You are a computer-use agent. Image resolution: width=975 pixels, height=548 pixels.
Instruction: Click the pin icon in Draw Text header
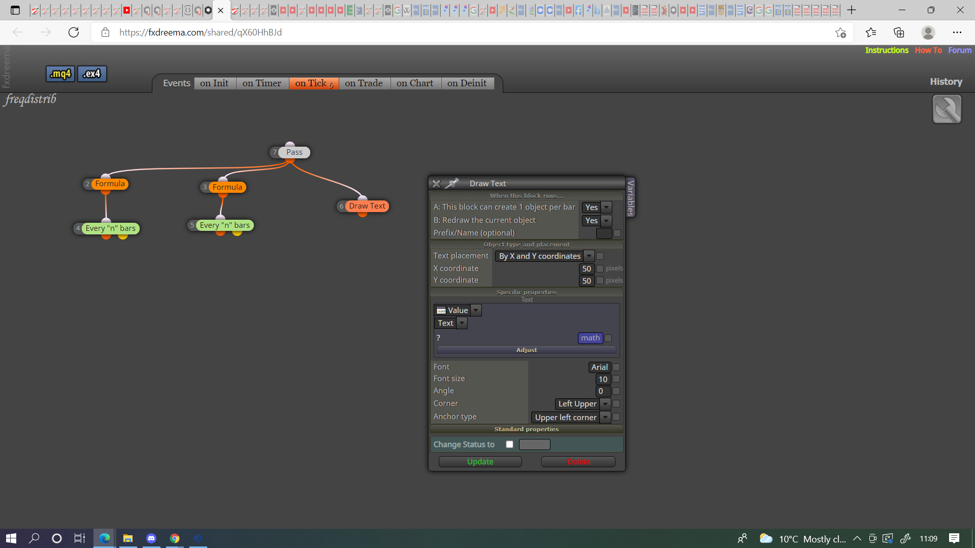452,184
